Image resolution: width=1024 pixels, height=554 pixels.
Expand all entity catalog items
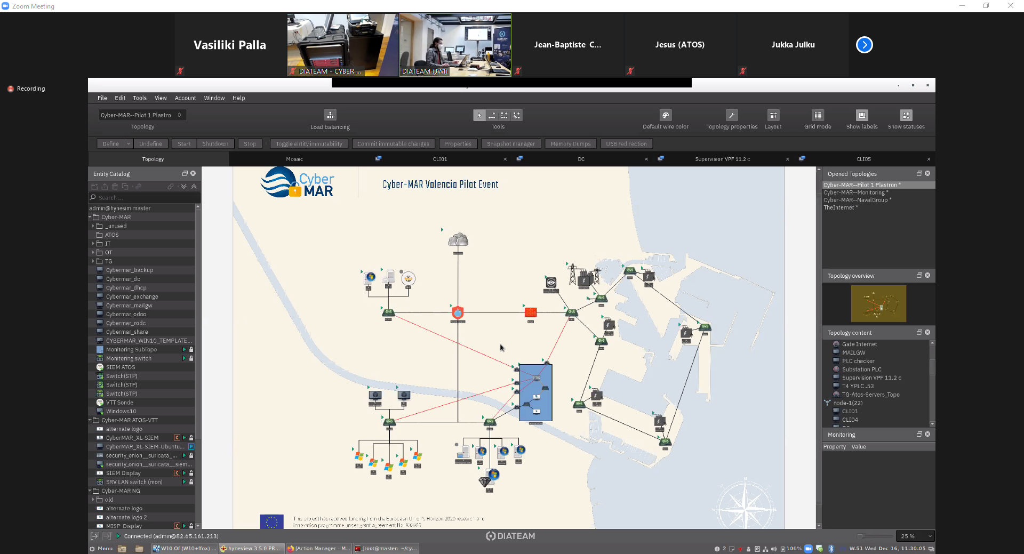(184, 187)
